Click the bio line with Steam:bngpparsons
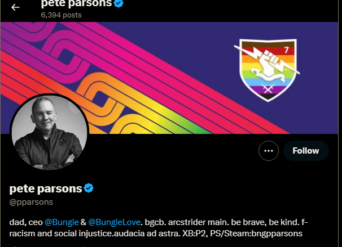342x247 pixels. 156,233
